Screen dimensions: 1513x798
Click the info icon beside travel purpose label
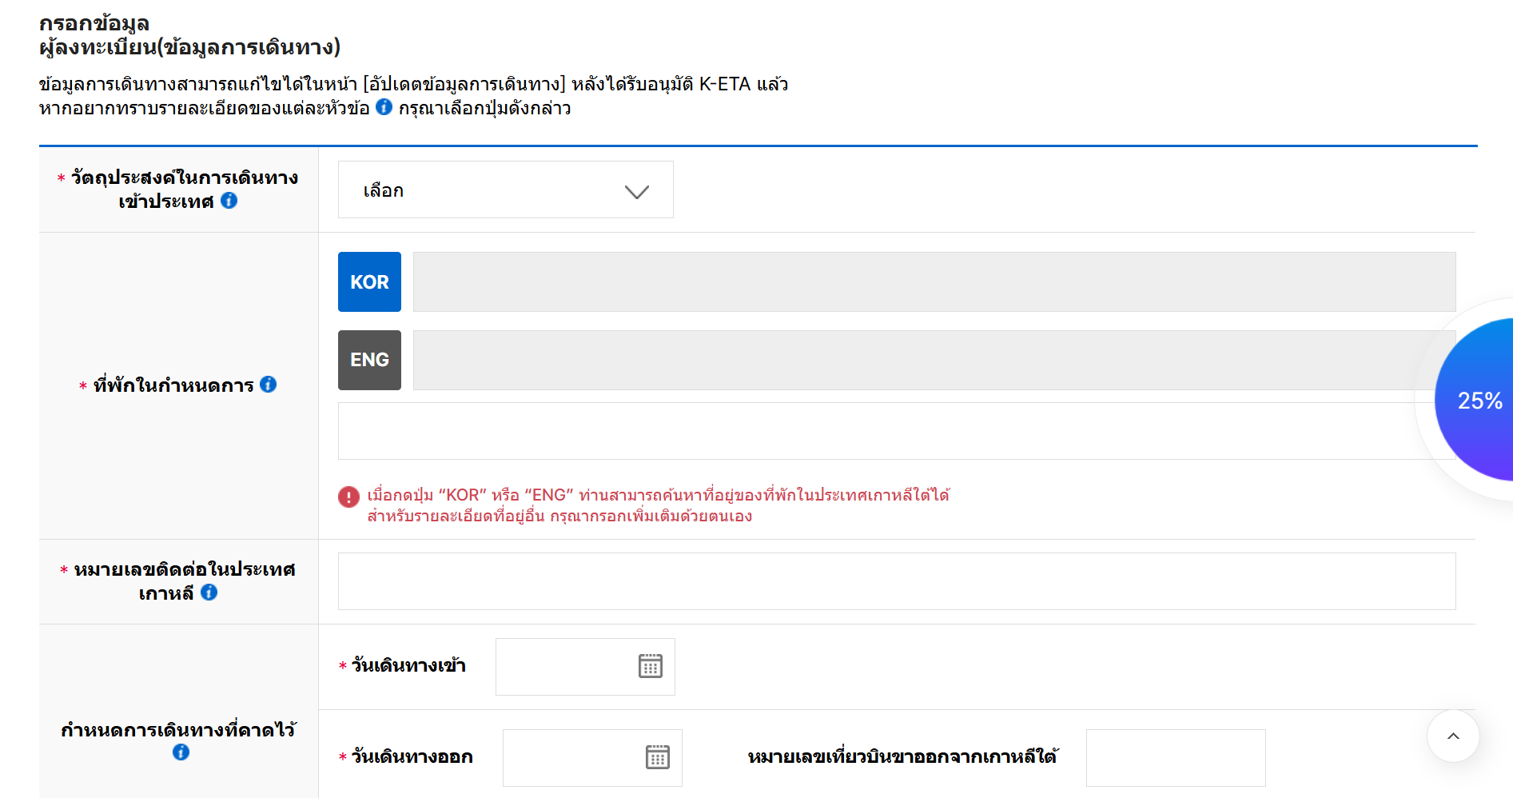point(229,201)
